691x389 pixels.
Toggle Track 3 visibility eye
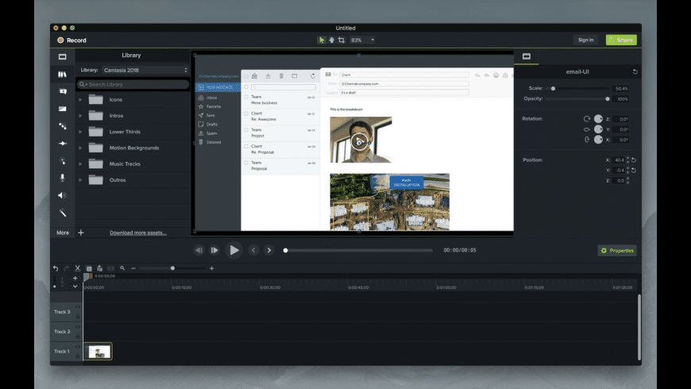coord(78,307)
